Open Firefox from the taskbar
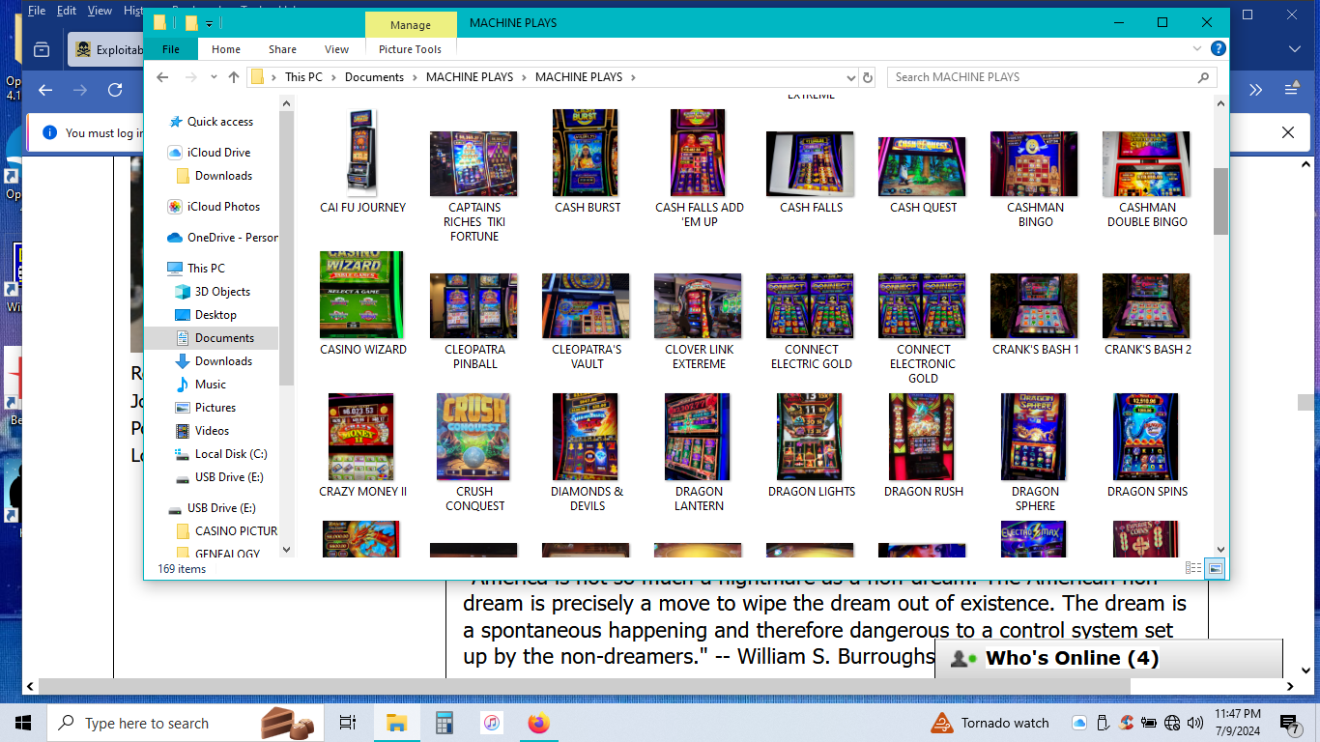Image resolution: width=1320 pixels, height=742 pixels. 538,723
